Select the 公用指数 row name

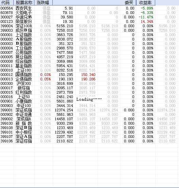pos(23,53)
